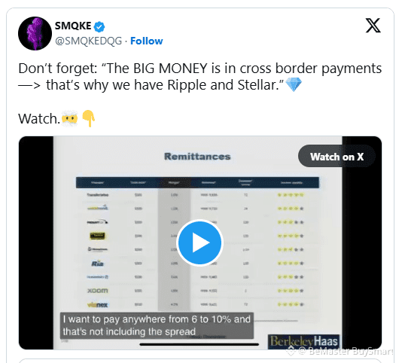399x363 pixels.
Task: Click the black bar under the video captions
Action: click(x=200, y=344)
